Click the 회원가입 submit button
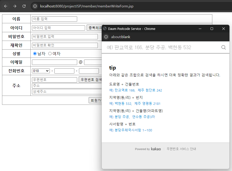The height and width of the screenshot is (171, 232). [96, 100]
